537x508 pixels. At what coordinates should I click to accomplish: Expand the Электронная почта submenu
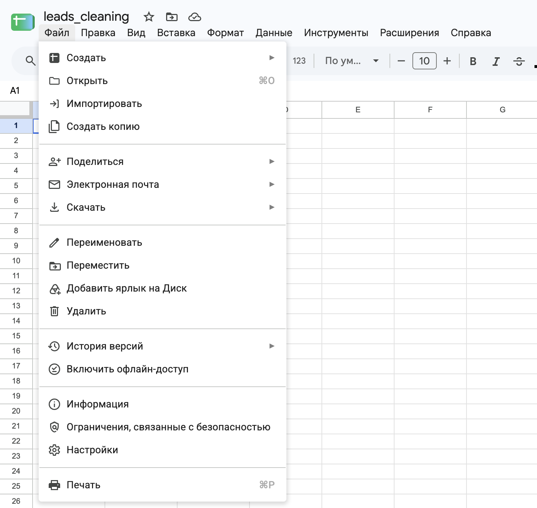tap(163, 185)
